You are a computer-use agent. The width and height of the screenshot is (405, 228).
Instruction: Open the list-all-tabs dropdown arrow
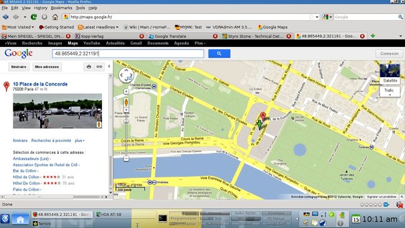(x=401, y=36)
